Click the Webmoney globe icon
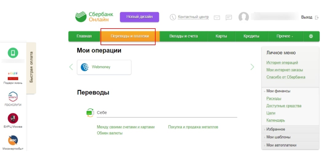 click(x=85, y=67)
